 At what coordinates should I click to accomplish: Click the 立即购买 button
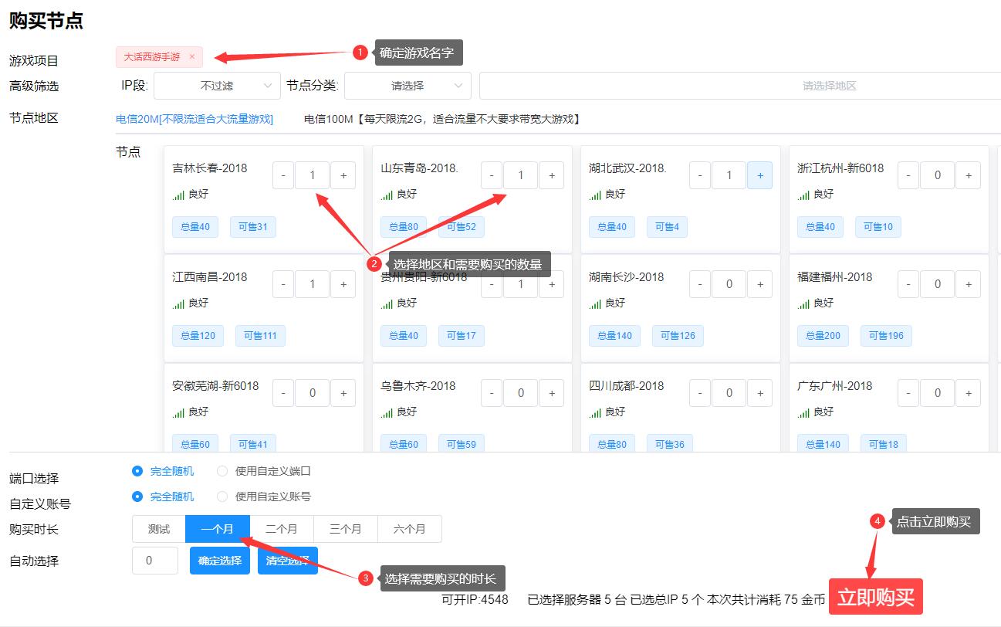(876, 597)
